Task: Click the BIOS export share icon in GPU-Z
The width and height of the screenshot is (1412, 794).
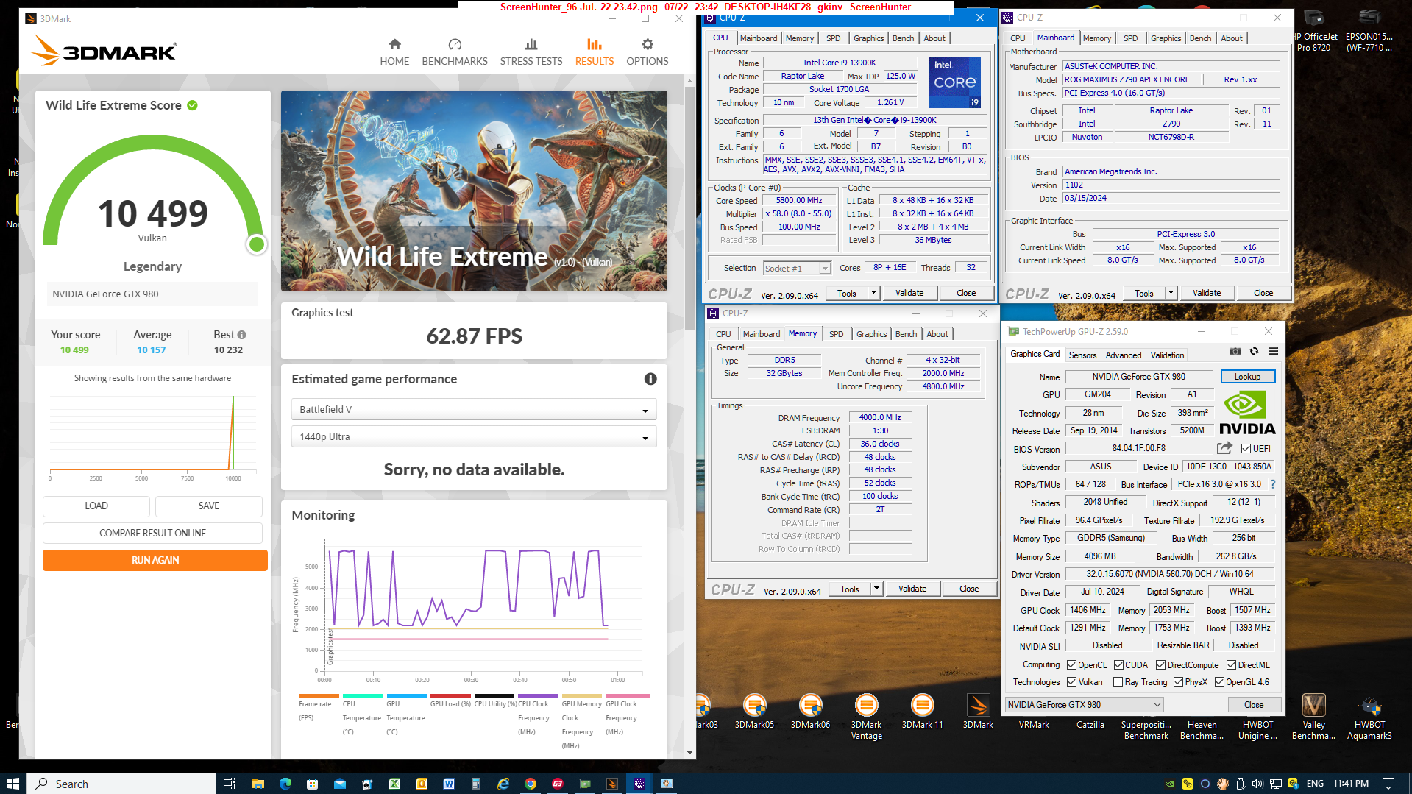Action: 1224,448
